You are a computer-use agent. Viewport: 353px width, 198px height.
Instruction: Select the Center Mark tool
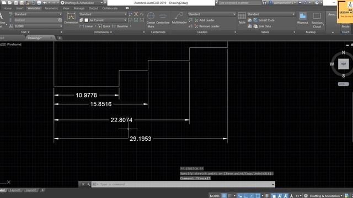click(x=151, y=20)
